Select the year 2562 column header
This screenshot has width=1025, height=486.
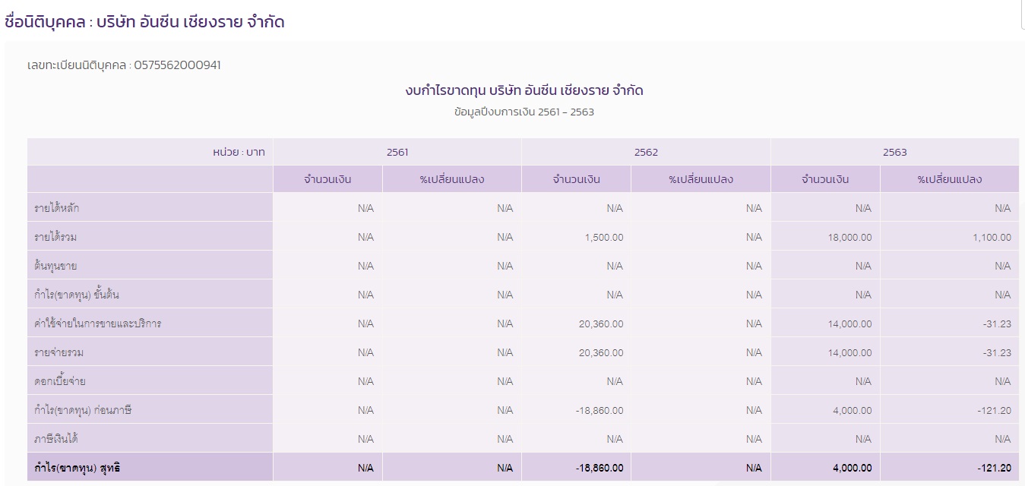646,152
